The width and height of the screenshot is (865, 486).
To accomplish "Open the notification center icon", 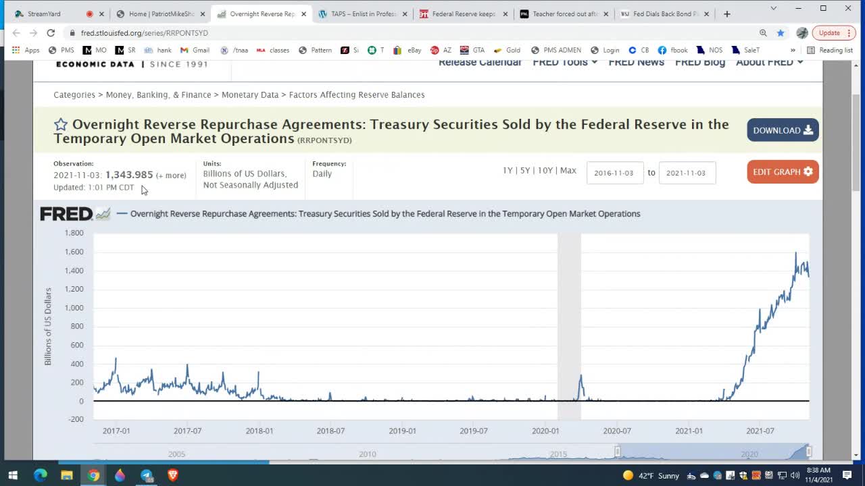I will click(847, 475).
